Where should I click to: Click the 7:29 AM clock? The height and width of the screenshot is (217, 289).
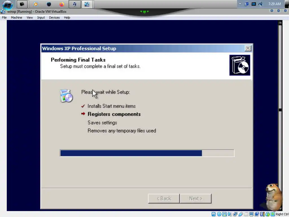tap(274, 4)
